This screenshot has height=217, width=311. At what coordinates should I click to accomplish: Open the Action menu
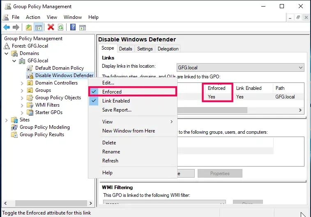[x=33, y=17]
